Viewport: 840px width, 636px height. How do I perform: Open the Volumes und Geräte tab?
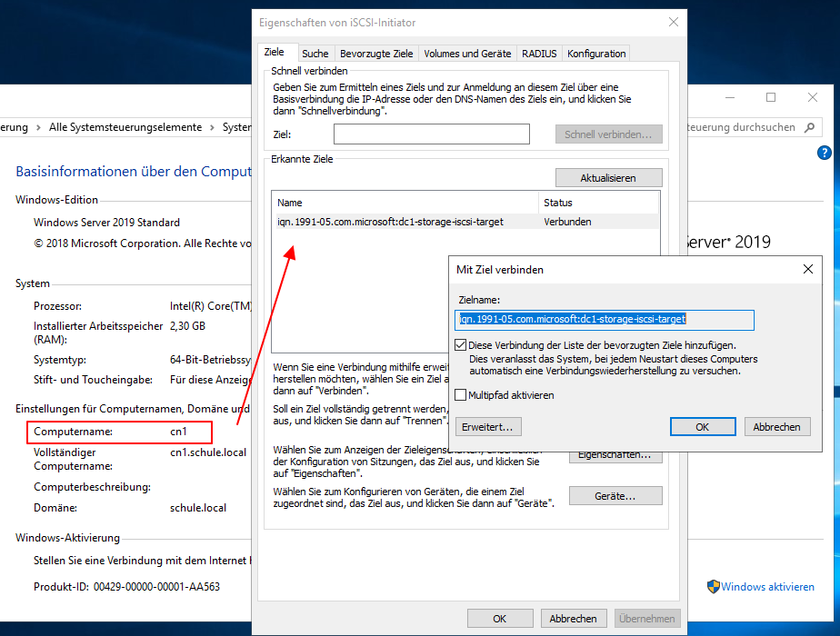click(467, 53)
